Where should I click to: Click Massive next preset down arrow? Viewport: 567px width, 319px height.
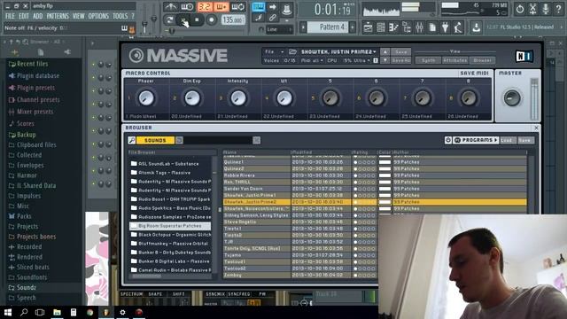(384, 60)
